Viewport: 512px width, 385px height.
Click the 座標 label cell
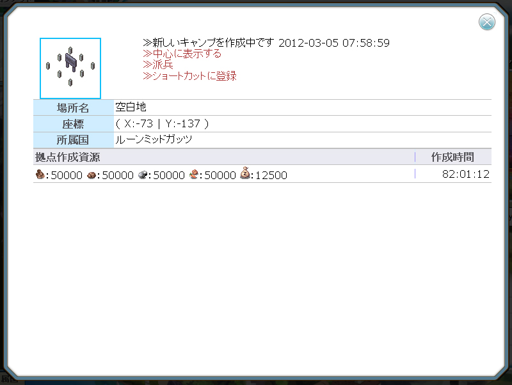tap(74, 124)
